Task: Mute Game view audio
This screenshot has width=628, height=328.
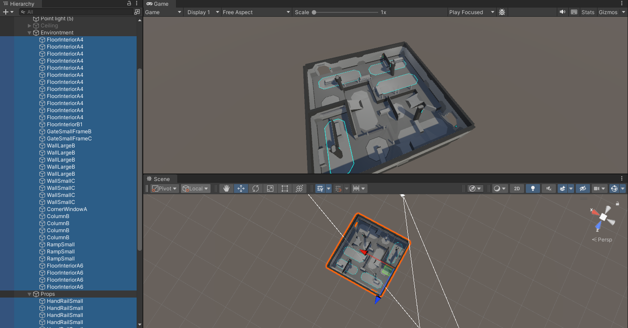Action: [x=562, y=12]
